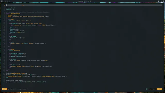The height and width of the screenshot is (93, 165).
Task: Click the attr_reader line
Action: 20,21
